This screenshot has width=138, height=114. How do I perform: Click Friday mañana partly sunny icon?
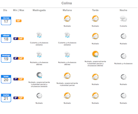[67, 18]
